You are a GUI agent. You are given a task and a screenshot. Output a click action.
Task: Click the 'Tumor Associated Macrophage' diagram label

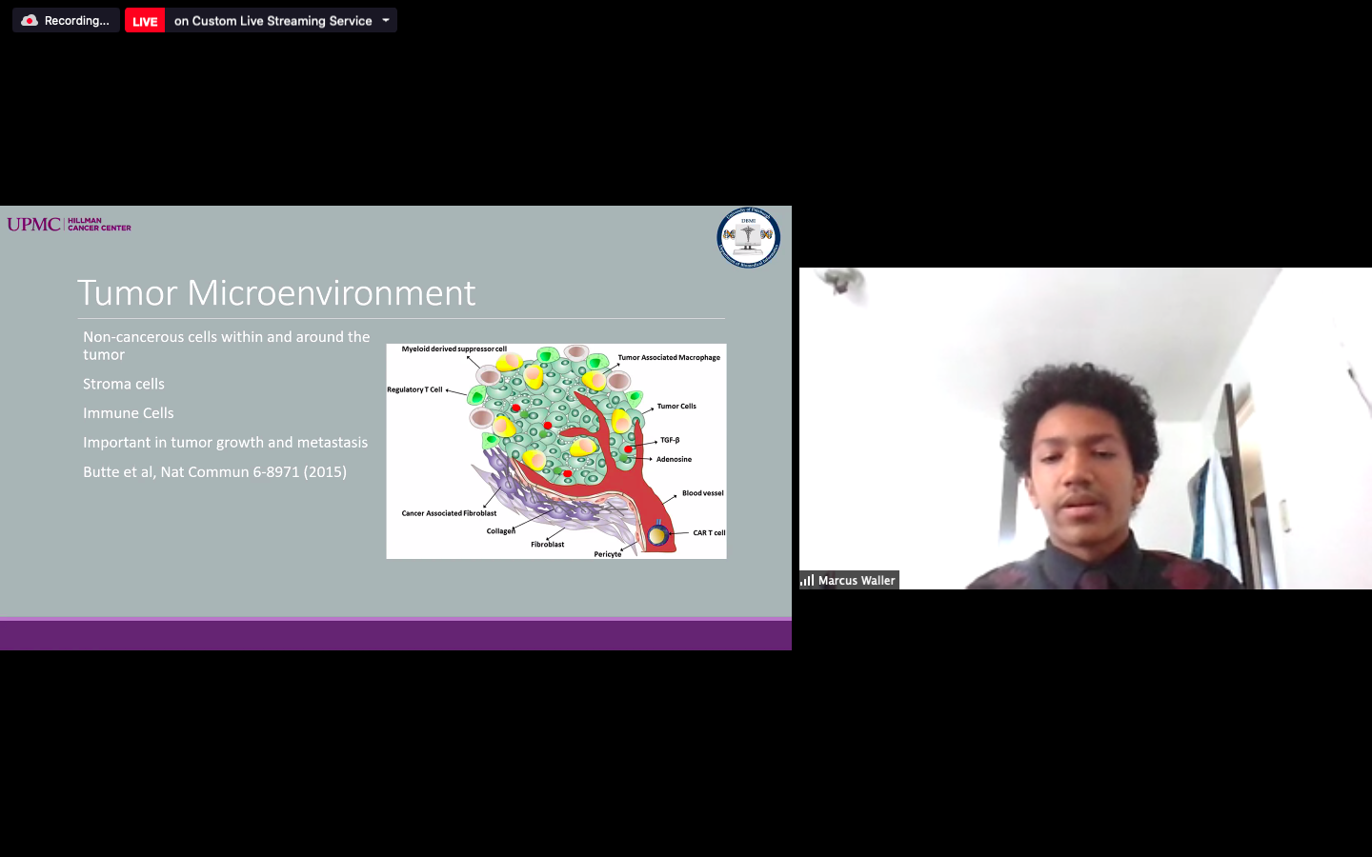(669, 358)
